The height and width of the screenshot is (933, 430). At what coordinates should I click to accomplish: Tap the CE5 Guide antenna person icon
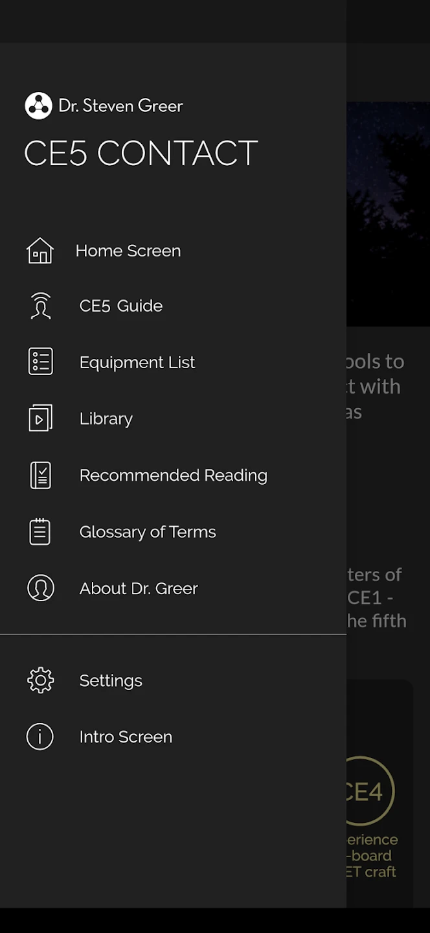coord(40,306)
